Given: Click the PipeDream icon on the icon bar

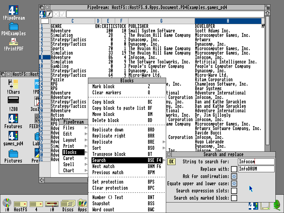Looking at the screenshot, I should click(253, 206).
